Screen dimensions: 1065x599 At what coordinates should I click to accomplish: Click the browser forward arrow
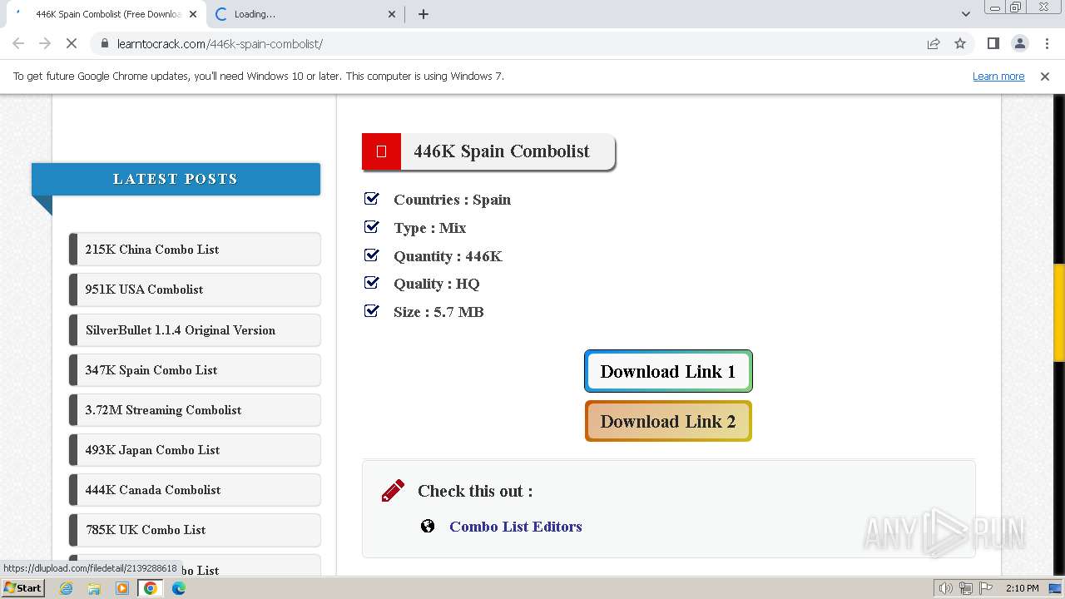click(x=45, y=43)
